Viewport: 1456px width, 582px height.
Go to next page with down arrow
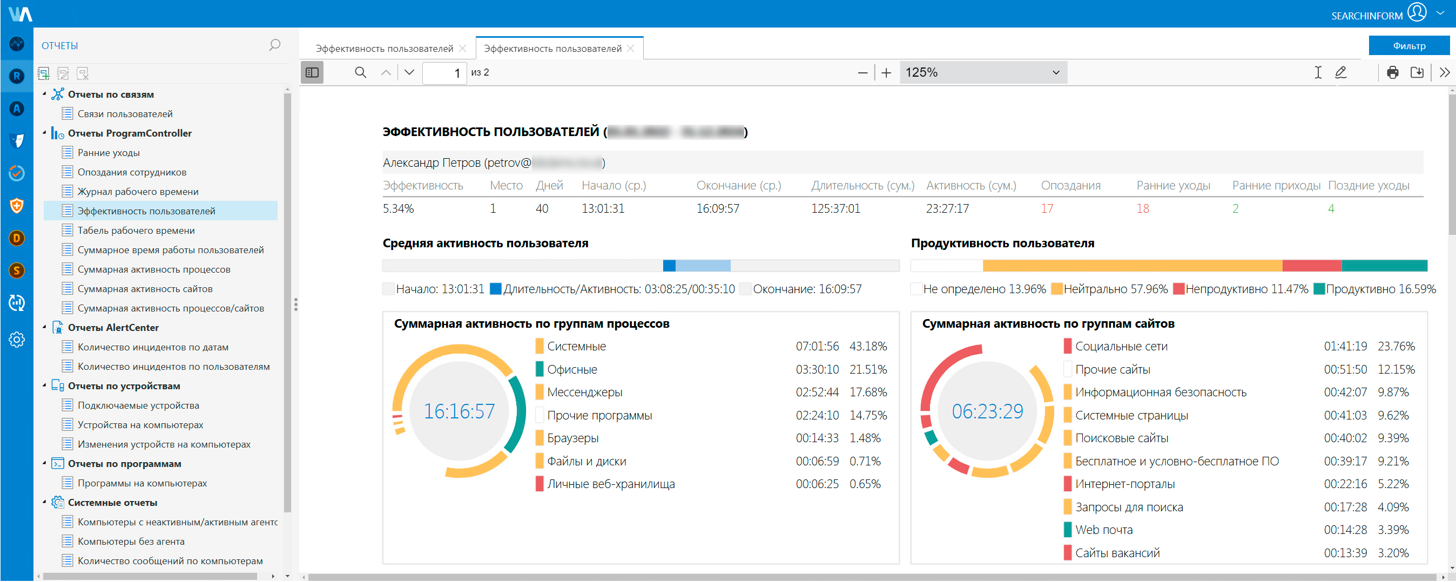(410, 72)
